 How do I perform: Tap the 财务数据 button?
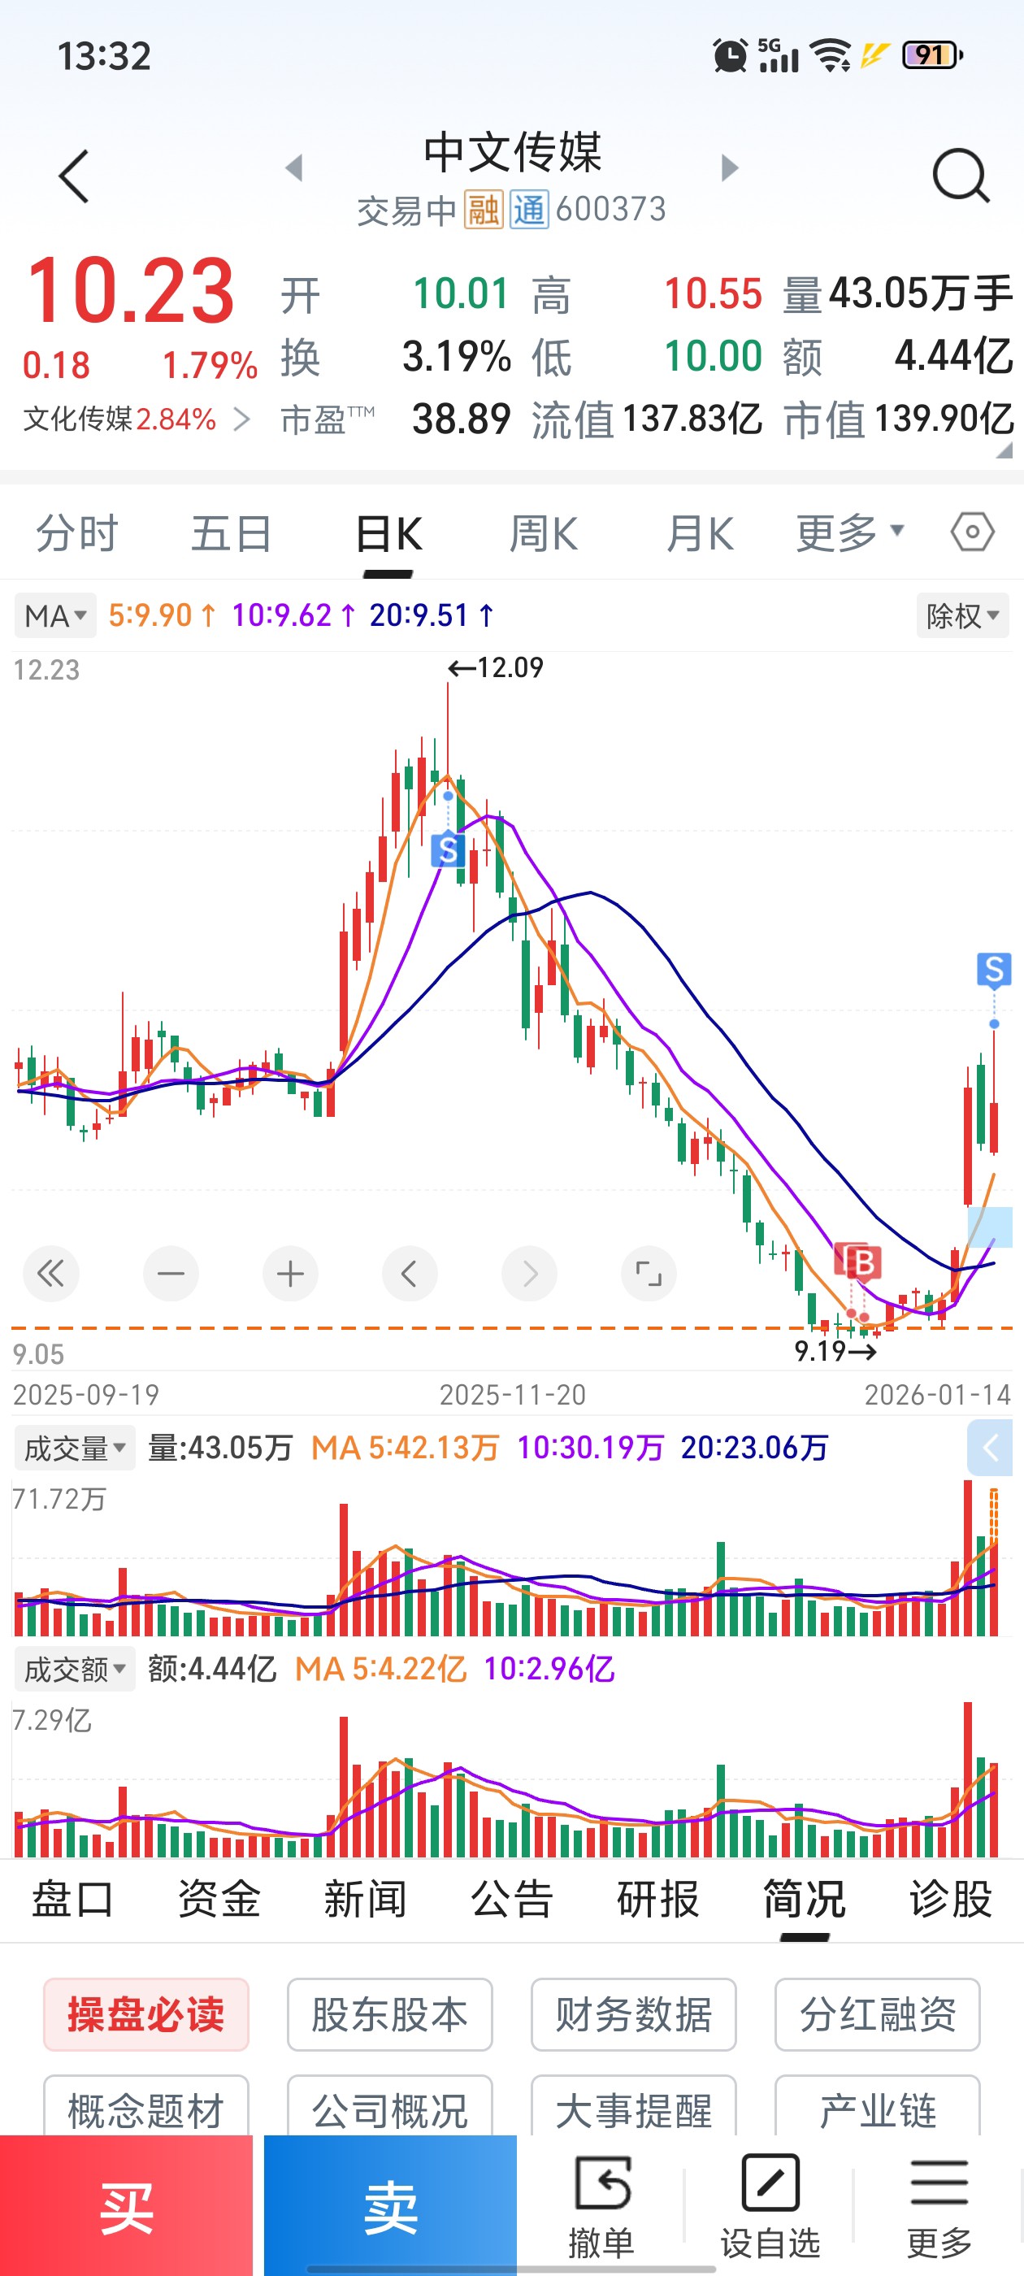coord(633,2014)
